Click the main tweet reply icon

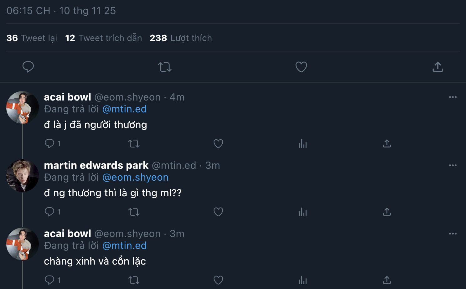[28, 67]
